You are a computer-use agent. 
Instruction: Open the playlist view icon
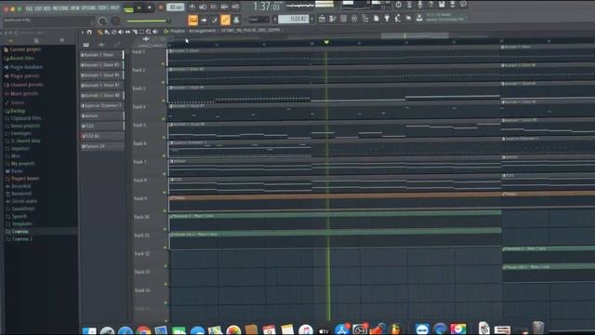tap(322, 19)
